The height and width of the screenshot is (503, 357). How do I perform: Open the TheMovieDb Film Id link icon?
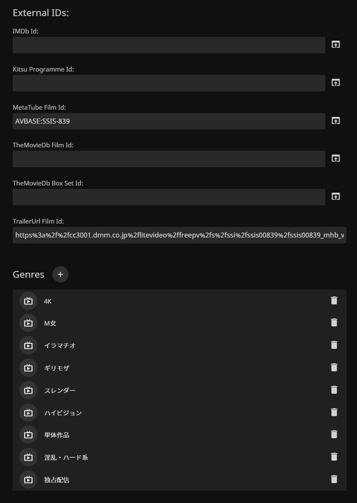[x=335, y=158]
